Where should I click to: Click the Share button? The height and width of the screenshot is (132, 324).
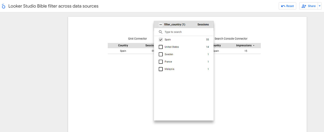tap(308, 6)
